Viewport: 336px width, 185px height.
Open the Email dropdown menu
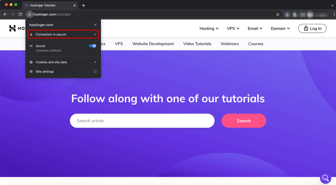pyautogui.click(x=255, y=28)
